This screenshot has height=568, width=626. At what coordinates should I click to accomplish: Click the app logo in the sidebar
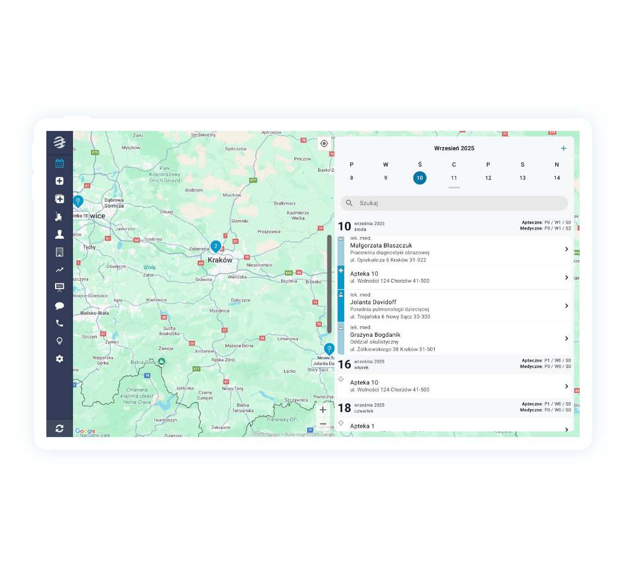[60, 142]
